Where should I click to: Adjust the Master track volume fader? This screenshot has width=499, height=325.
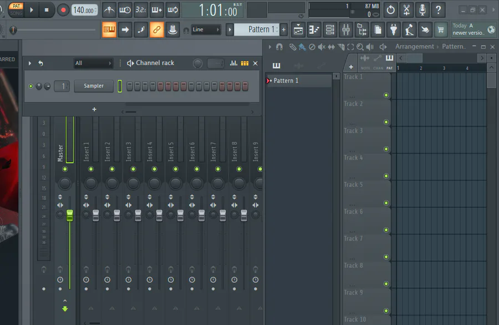(70, 216)
